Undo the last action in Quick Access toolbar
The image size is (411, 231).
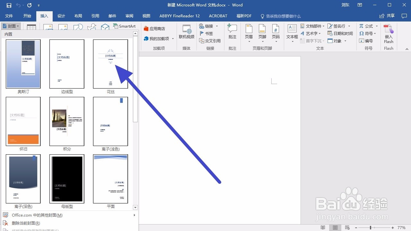[x=18, y=5]
